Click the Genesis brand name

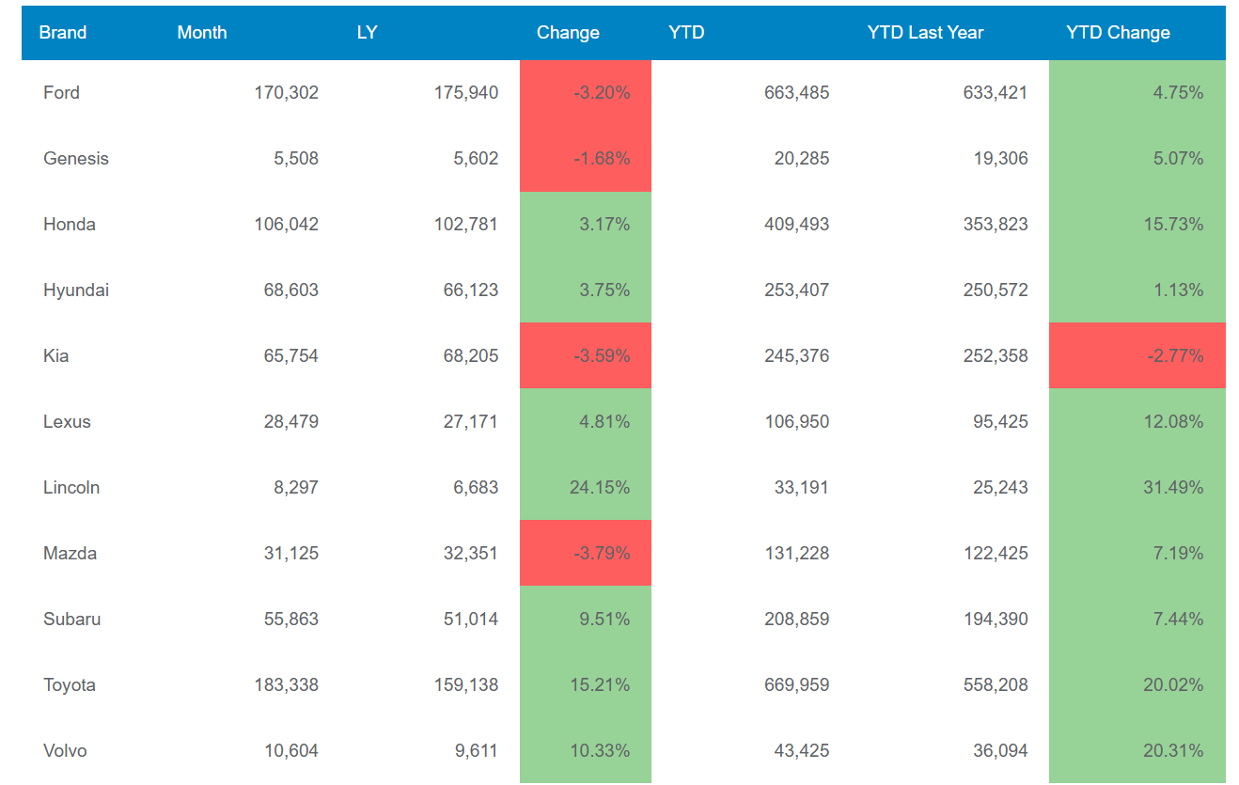(76, 159)
